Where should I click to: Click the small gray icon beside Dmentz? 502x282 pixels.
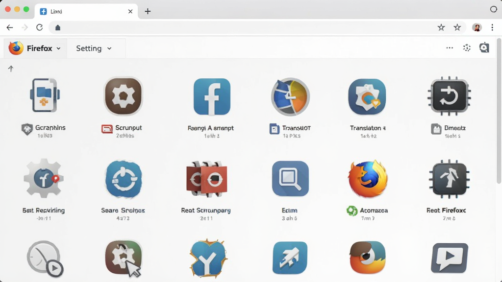point(436,129)
